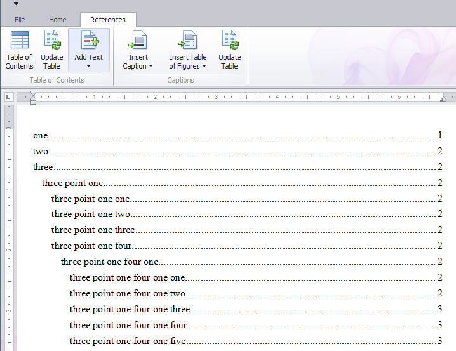Click the Add Text icon

pos(90,40)
